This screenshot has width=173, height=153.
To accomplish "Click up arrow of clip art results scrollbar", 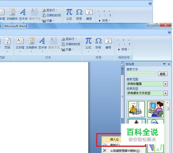I will (x=167, y=102).
